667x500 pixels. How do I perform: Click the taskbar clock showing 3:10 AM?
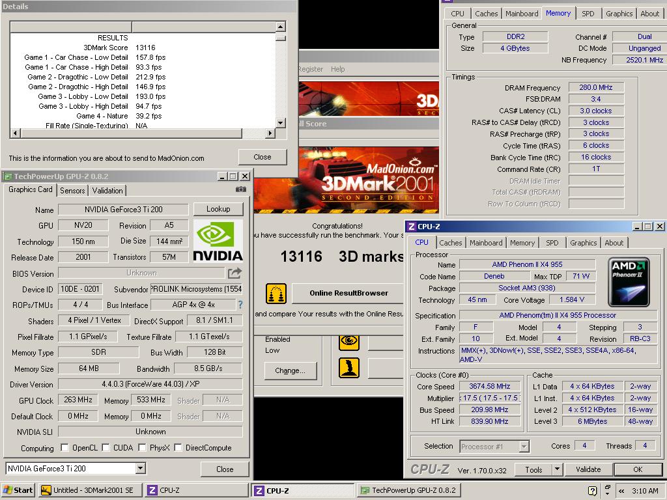click(645, 491)
